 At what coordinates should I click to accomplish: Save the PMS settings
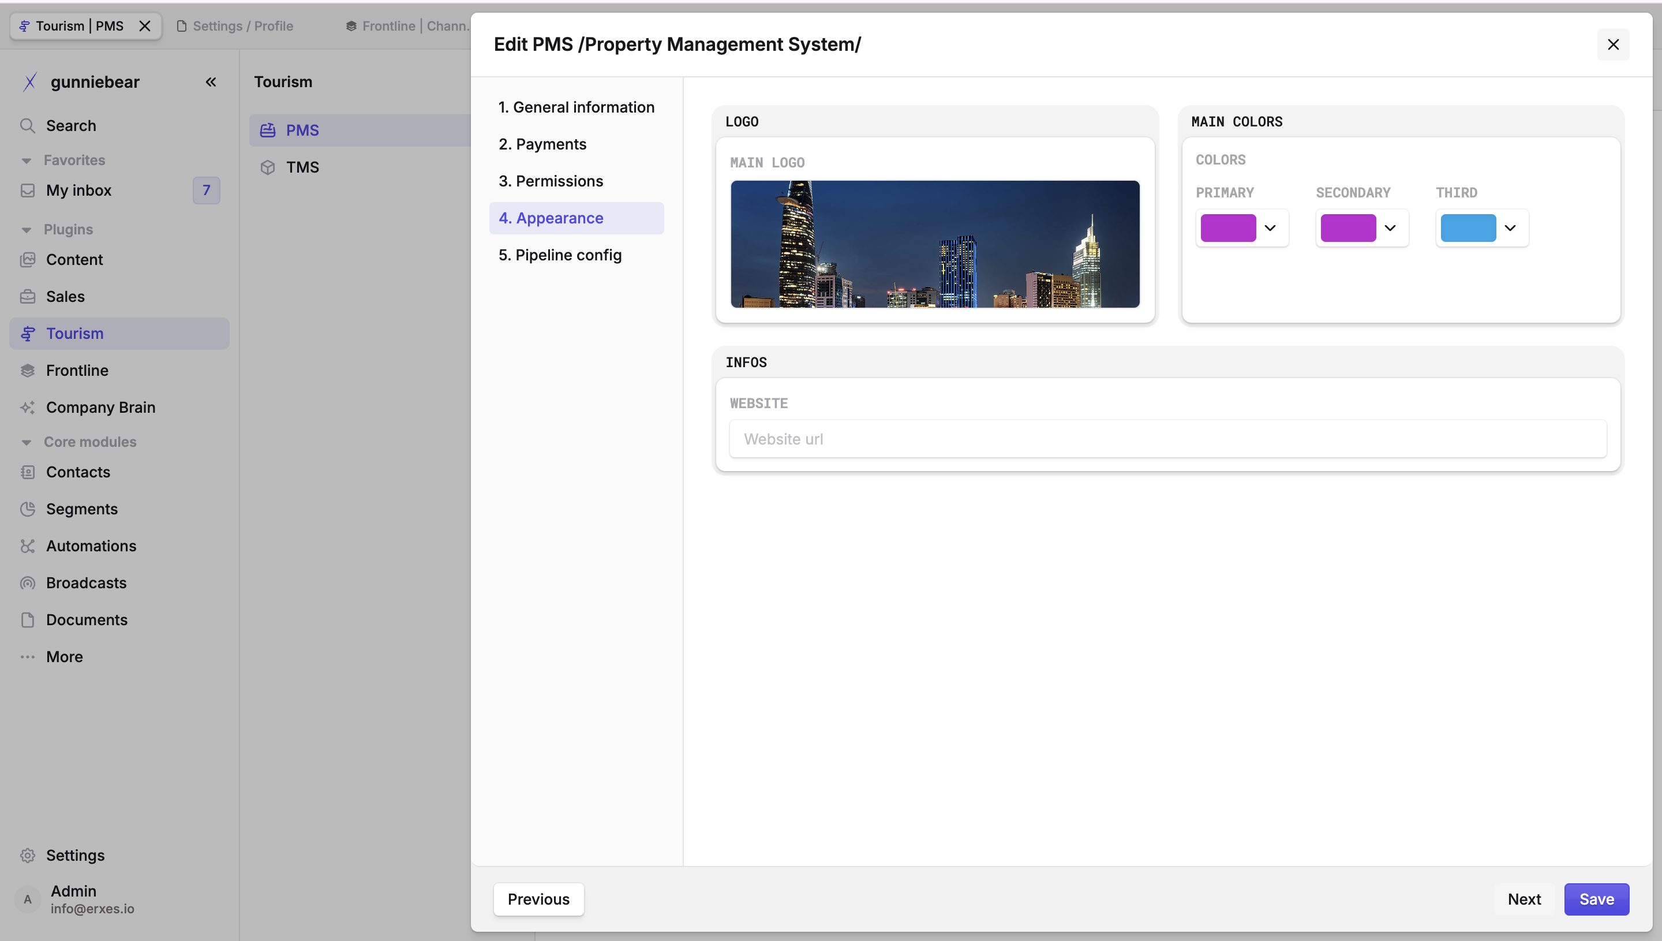pyautogui.click(x=1597, y=899)
